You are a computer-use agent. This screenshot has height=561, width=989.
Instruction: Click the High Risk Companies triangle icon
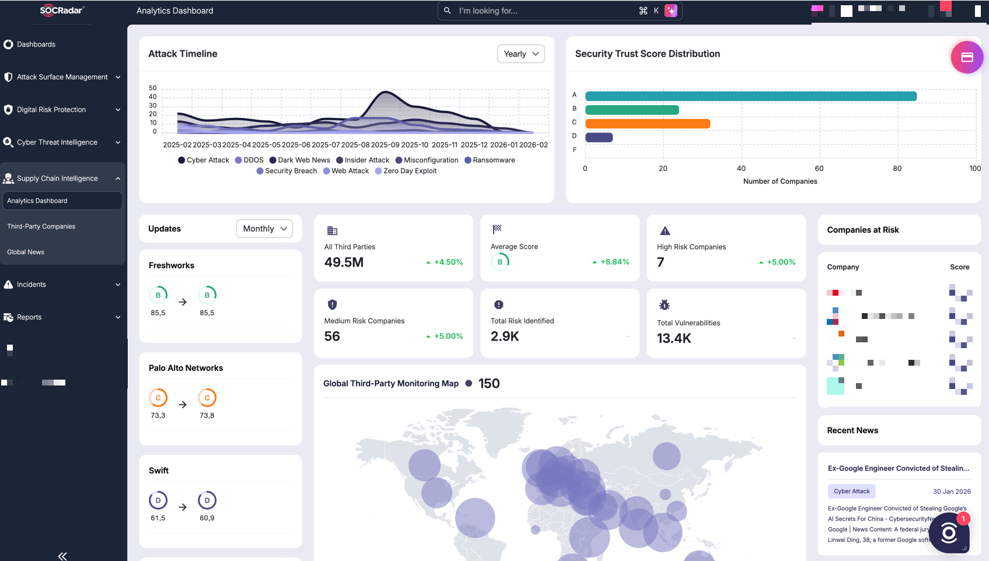click(x=665, y=230)
